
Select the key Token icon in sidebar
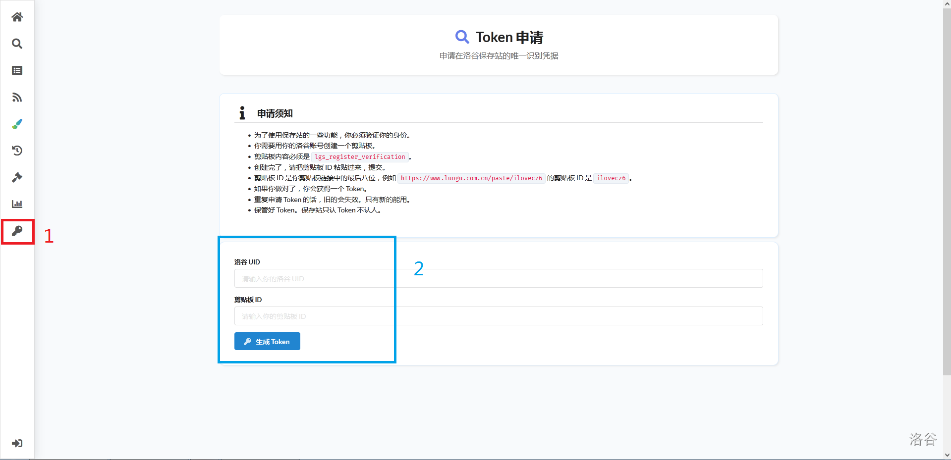[17, 231]
